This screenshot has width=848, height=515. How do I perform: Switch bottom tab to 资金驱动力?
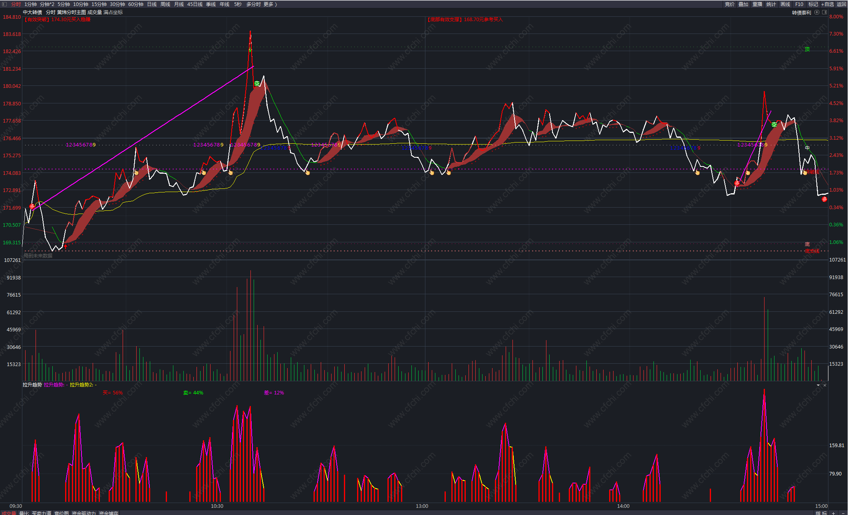point(84,513)
